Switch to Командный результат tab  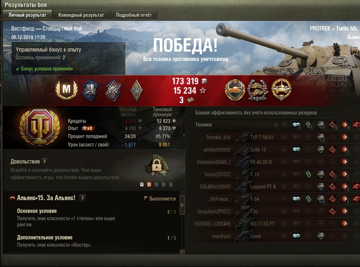tap(81, 15)
